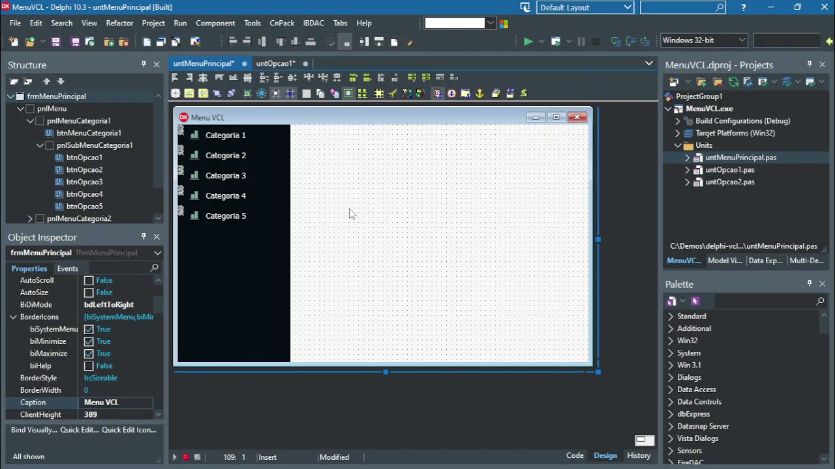The width and height of the screenshot is (835, 469).
Task: Click the Windows logo icon beside combo box
Action: pos(504,23)
